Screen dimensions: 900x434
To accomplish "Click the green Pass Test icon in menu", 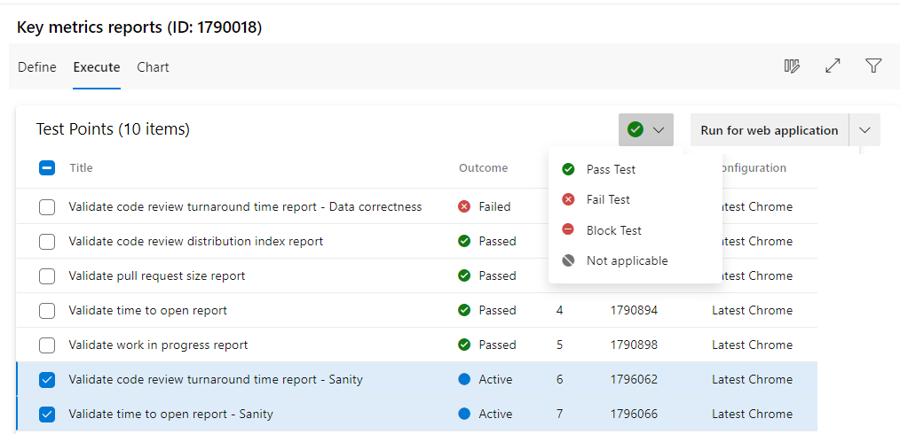I will pos(568,169).
